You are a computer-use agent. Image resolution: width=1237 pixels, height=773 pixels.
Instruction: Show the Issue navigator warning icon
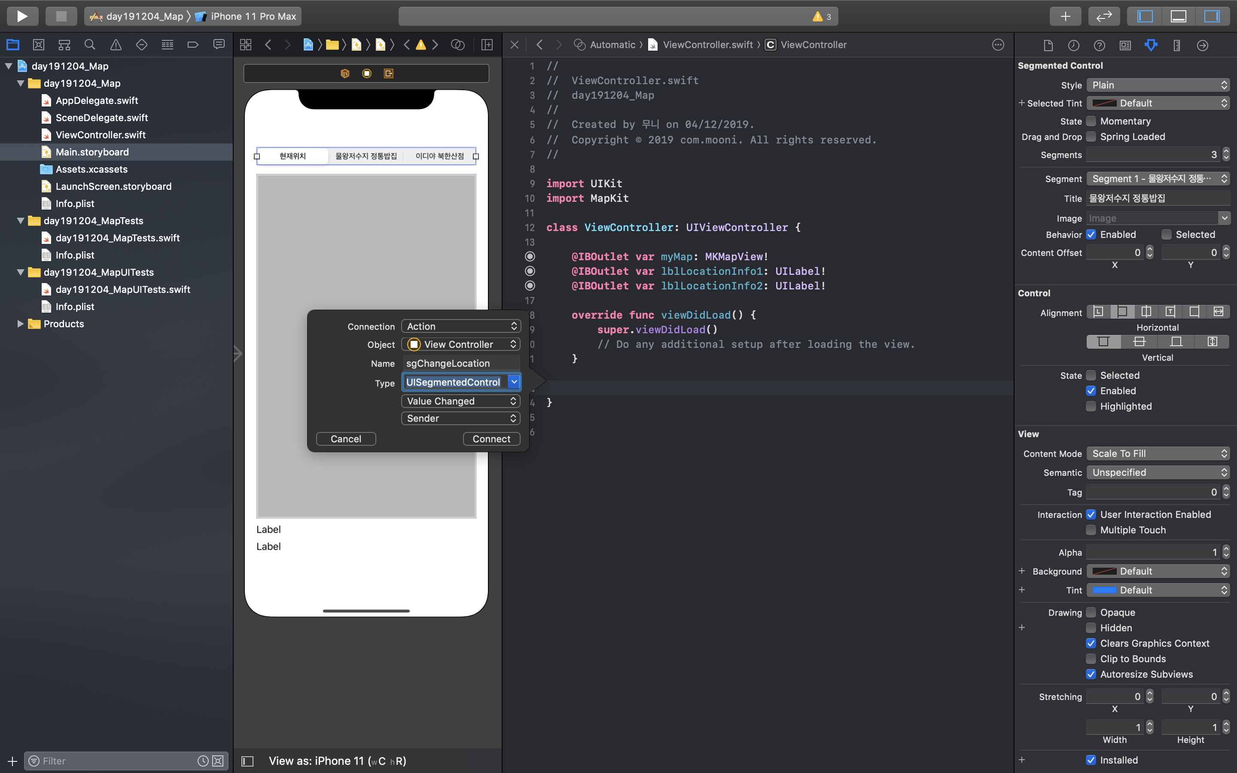(x=116, y=45)
